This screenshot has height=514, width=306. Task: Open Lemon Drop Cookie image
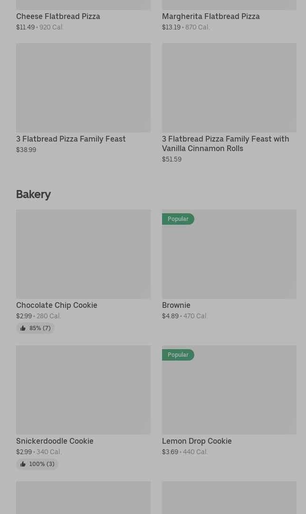[229, 390]
